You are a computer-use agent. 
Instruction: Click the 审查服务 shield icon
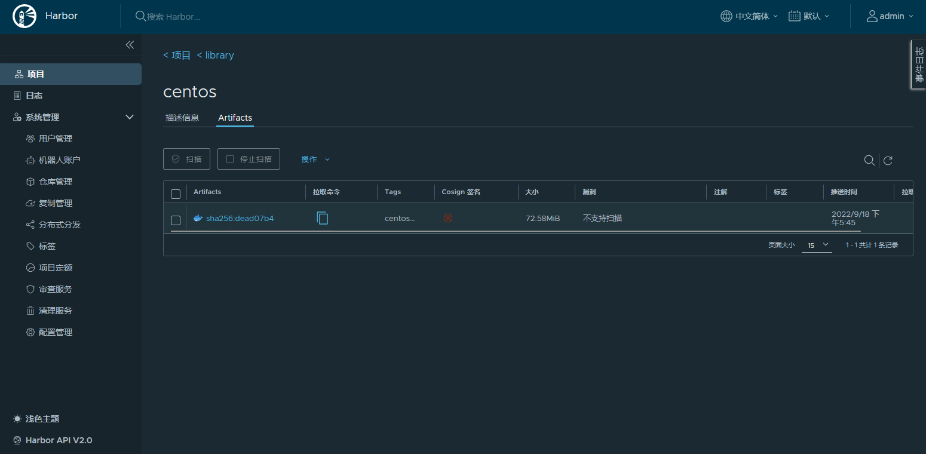coord(30,289)
